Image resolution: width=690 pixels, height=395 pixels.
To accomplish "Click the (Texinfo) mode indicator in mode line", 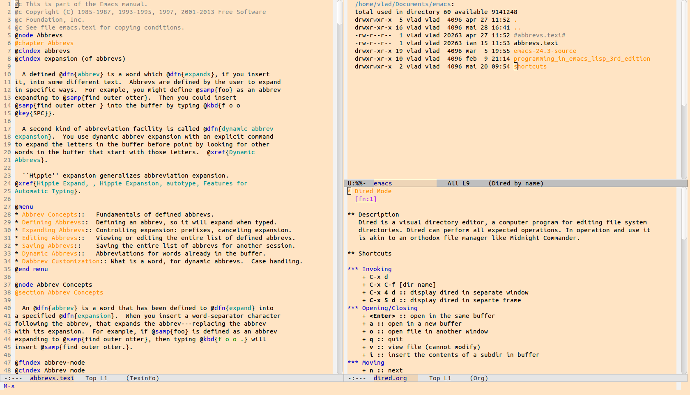I will click(x=143, y=378).
